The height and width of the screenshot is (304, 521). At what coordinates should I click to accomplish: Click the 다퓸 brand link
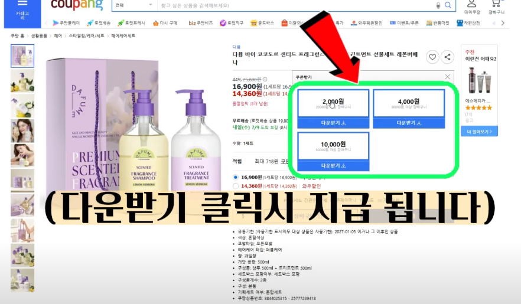coord(236,47)
